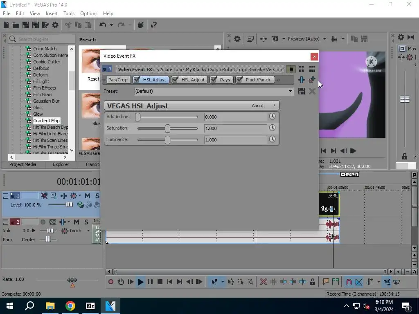The image size is (419, 314).
Task: Open Chrome from the Windows taskbar
Action: point(70,306)
